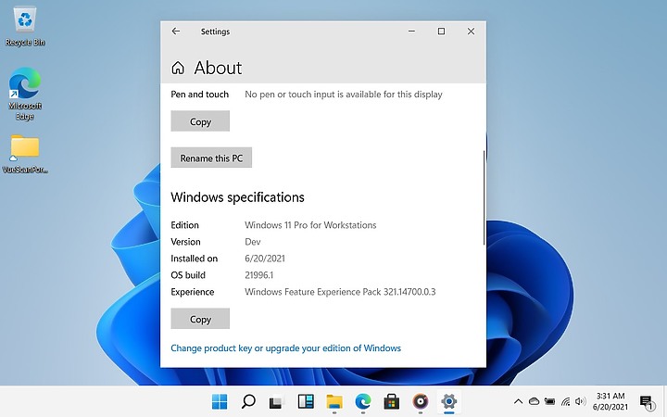Copy device specifications with upper Copy button
The height and width of the screenshot is (417, 667).
[x=200, y=121]
